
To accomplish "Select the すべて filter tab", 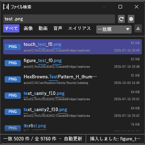I will coord(11,28).
